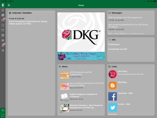Image resolution: width=157 pixels, height=118 pixels.
Task: Click the News panel heading
Action: (65, 66)
